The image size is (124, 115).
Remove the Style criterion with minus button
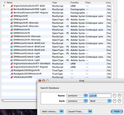pos(114,101)
